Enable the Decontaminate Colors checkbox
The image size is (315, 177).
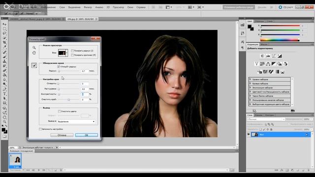point(60,111)
